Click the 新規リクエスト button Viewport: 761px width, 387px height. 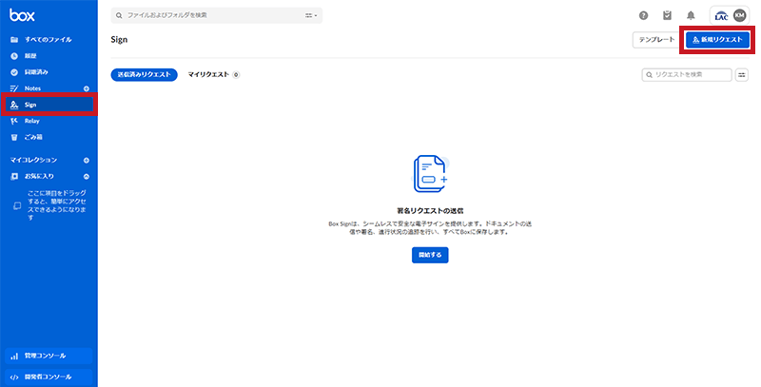click(x=717, y=40)
